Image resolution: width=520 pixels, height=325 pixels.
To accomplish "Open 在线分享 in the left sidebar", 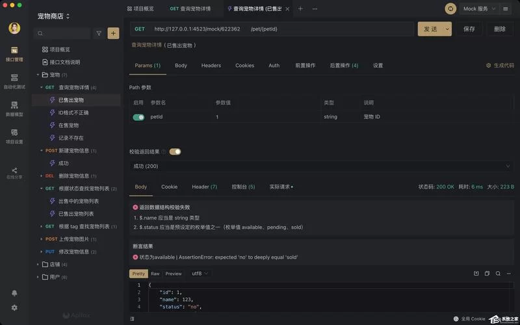I will click(x=14, y=173).
